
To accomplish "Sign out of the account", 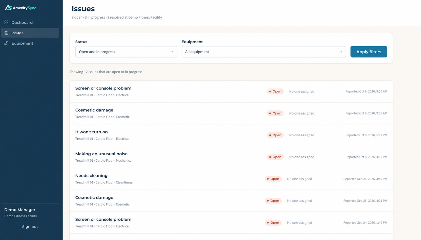I will tap(30, 227).
